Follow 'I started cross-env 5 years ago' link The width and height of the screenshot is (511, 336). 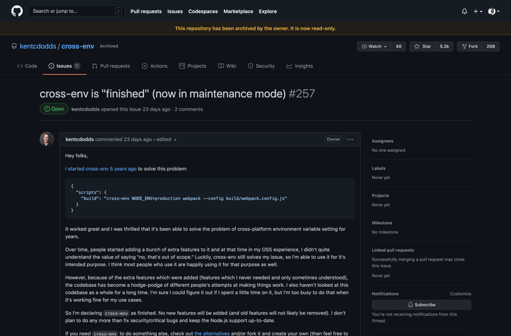click(x=101, y=169)
